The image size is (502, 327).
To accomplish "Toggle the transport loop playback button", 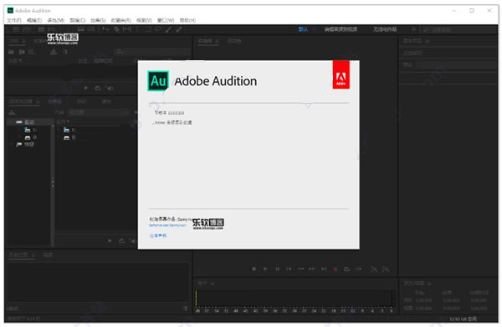I will tap(346, 269).
